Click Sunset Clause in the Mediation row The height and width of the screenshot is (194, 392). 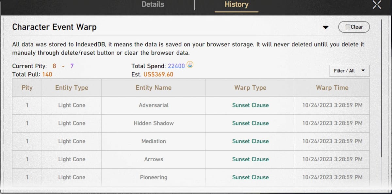(250, 141)
